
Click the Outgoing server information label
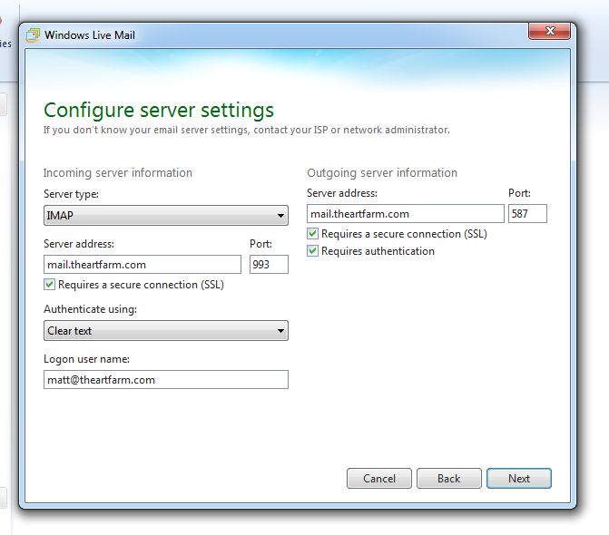click(x=382, y=172)
